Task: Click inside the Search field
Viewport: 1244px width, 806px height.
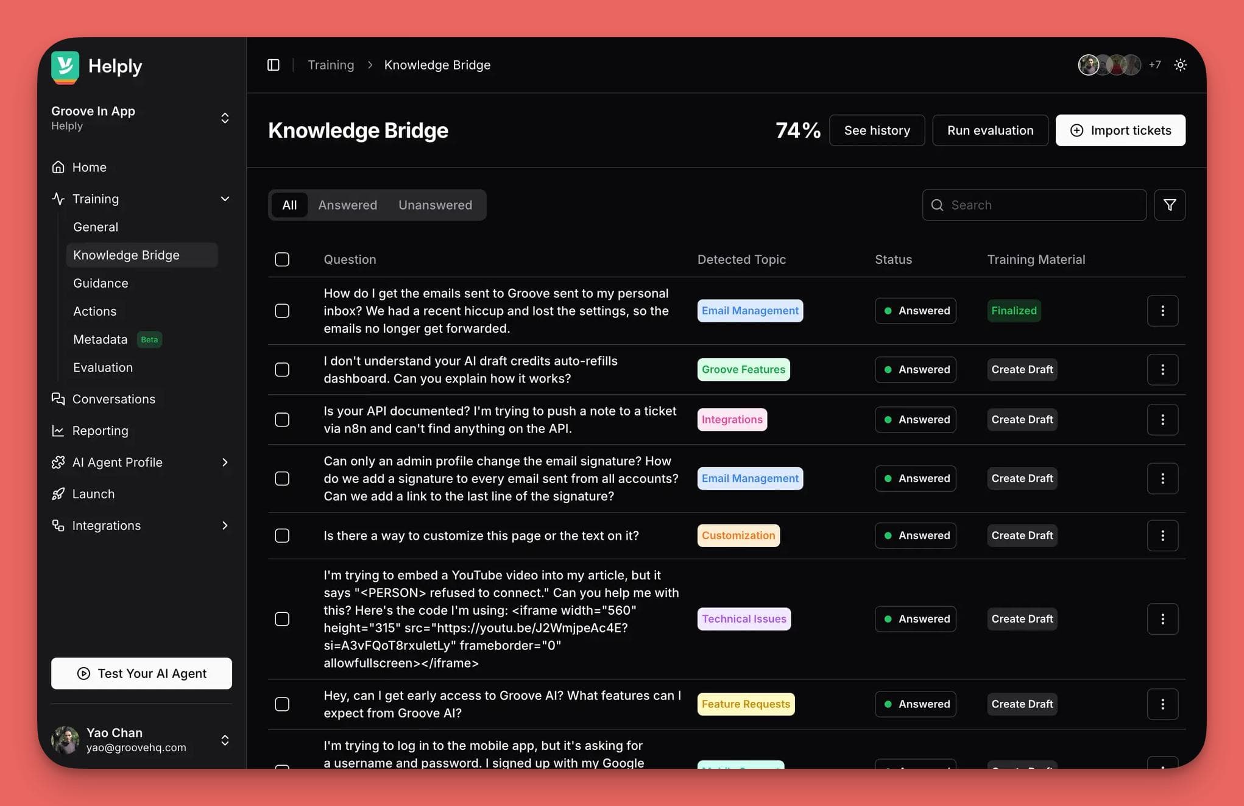Action: 1034,205
